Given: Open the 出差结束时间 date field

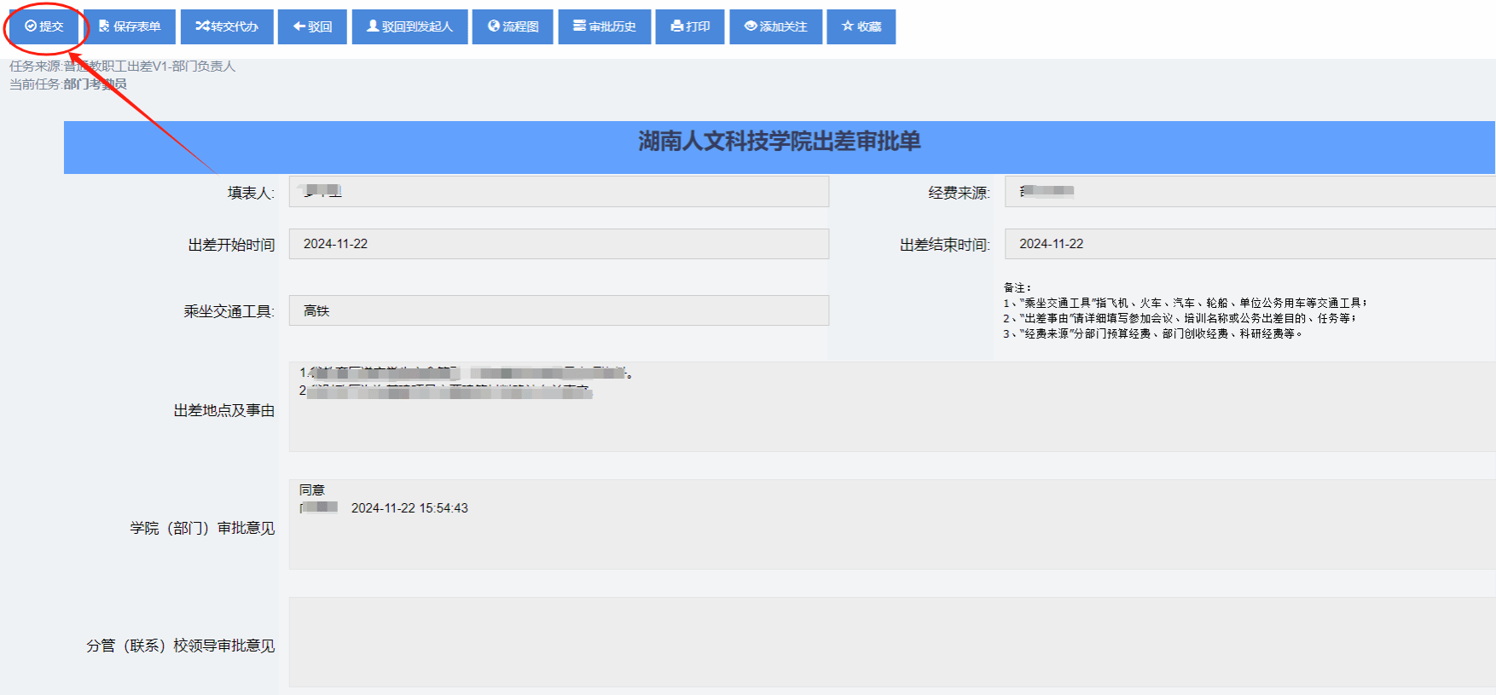Looking at the screenshot, I should pos(1250,244).
